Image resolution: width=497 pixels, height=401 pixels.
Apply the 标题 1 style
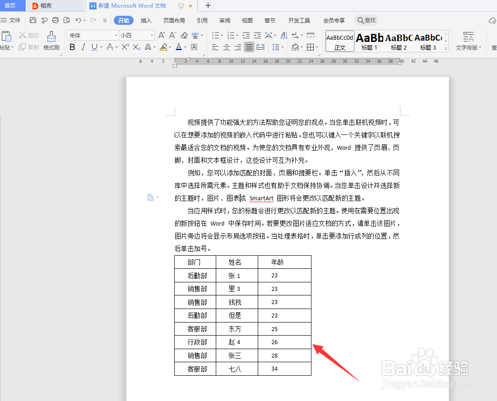370,41
